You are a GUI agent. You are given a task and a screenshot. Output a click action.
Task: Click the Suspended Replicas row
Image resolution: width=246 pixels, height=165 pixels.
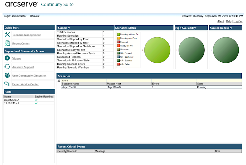coord(85,57)
